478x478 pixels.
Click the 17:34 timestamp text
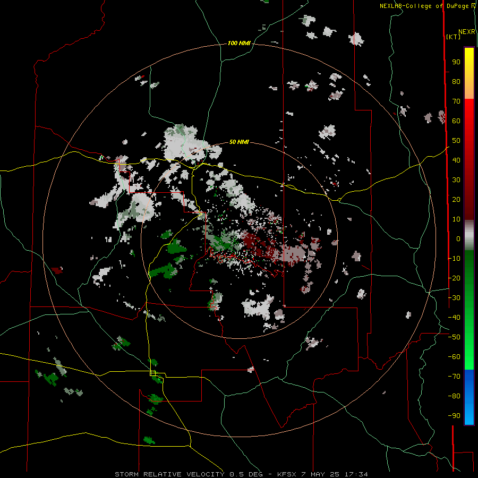(x=356, y=474)
